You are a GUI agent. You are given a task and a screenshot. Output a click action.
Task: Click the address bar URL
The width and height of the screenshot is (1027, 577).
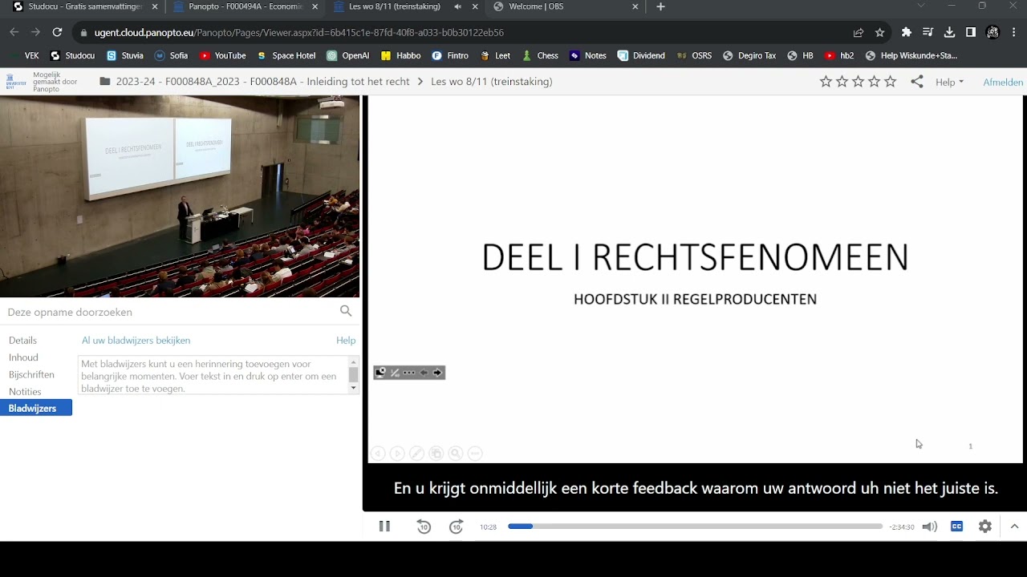click(298, 33)
